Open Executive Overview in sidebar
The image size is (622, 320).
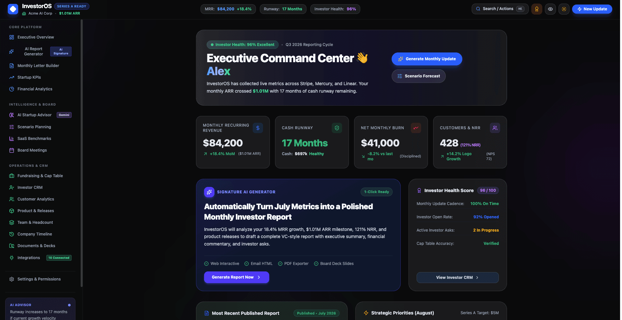(40, 37)
